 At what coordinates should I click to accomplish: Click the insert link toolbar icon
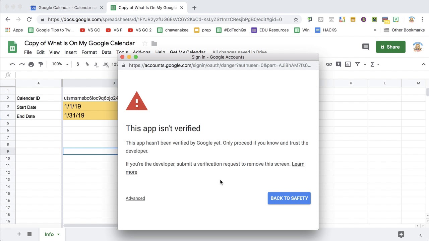[x=329, y=64]
